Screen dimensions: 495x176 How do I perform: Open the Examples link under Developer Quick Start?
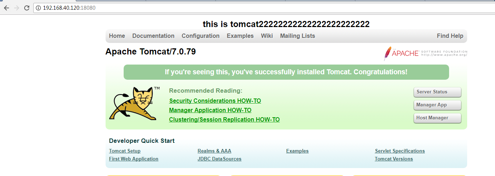click(x=297, y=151)
